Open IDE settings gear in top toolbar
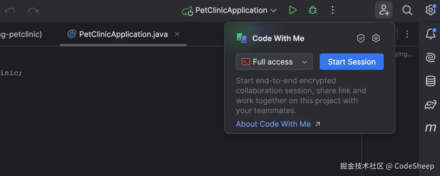Screen dimensions: 440x176 click(430, 10)
